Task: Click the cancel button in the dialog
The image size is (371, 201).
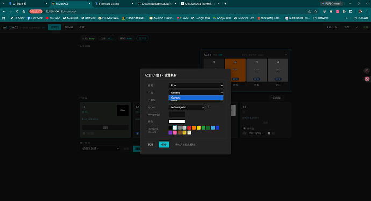Action: click(x=150, y=144)
